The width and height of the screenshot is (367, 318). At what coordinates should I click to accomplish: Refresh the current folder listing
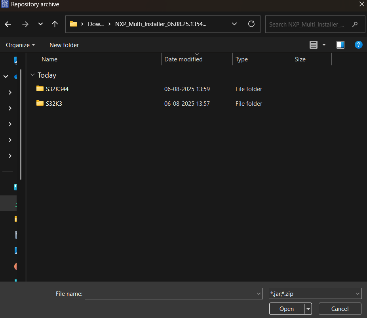(251, 24)
